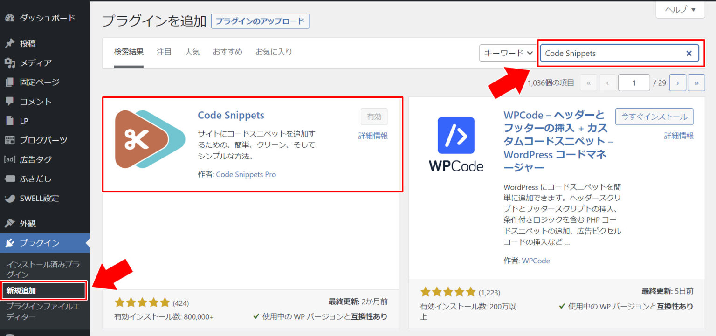Image resolution: width=716 pixels, height=336 pixels.
Task: Clear the Code Snippets search field
Action: [688, 53]
